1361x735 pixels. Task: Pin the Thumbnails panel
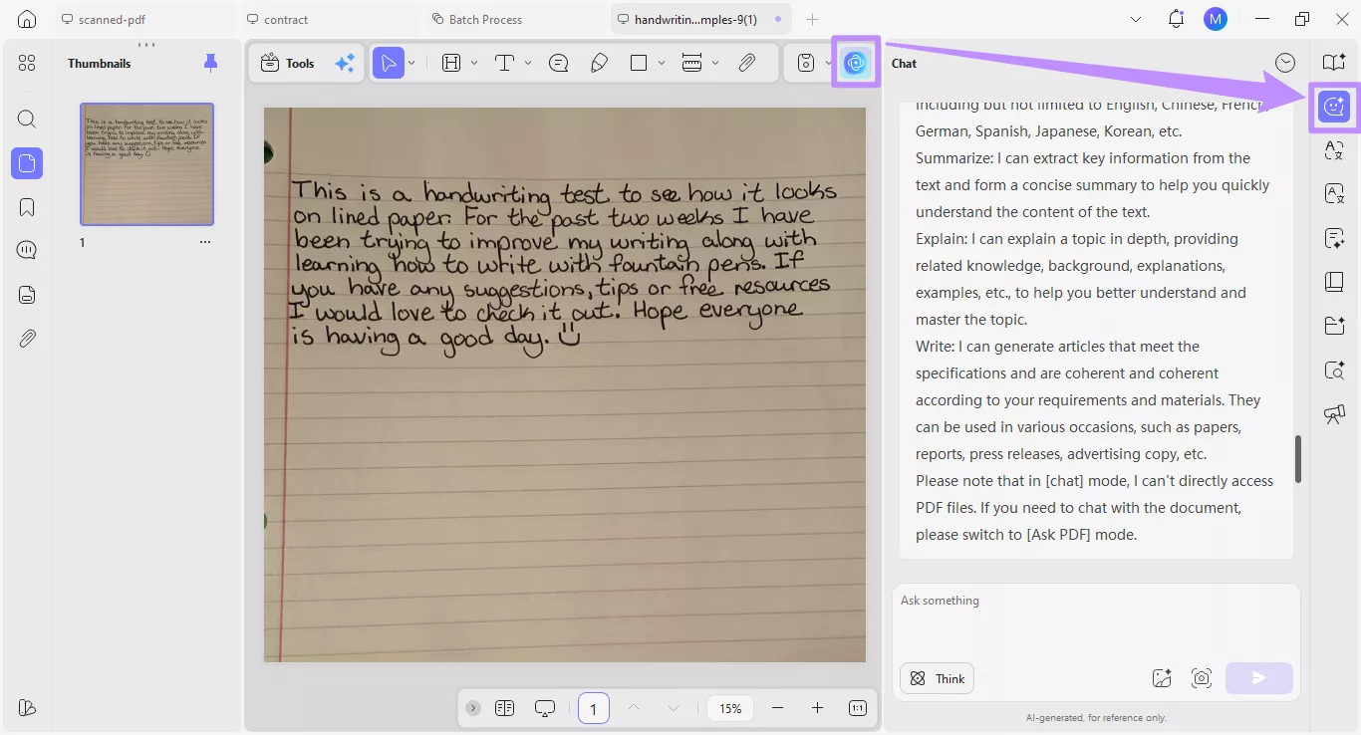point(210,63)
